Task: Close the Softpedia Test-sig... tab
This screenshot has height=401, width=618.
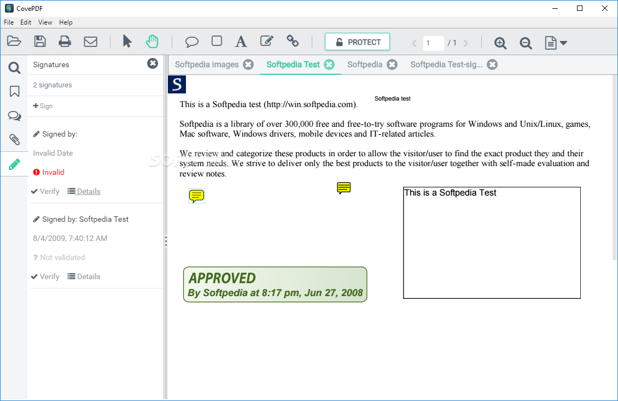Action: [492, 64]
